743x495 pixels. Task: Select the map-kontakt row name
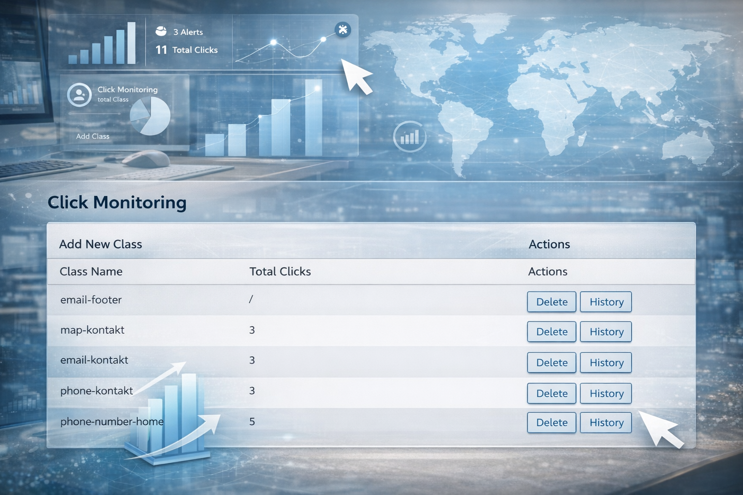[92, 330]
